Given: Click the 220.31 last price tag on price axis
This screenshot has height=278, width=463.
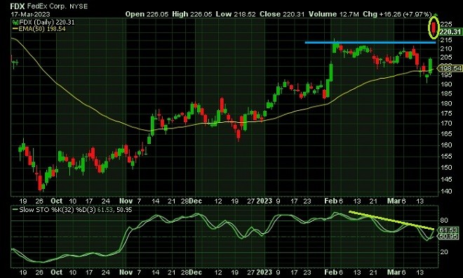Looking at the screenshot, I should (x=450, y=32).
